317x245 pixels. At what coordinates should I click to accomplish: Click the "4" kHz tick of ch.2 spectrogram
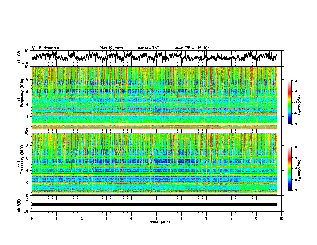[28, 171]
